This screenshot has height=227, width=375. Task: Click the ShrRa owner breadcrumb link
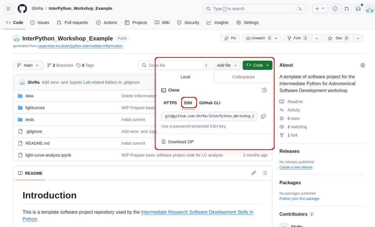click(37, 8)
